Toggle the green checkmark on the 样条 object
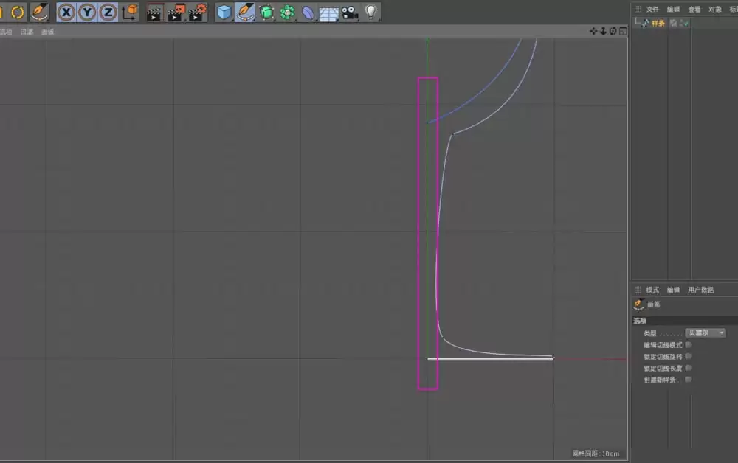Image resolution: width=738 pixels, height=463 pixels. [685, 22]
